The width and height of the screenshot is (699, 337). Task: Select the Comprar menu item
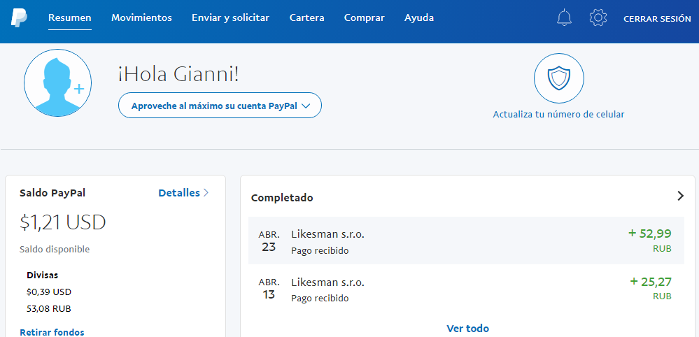click(x=365, y=17)
